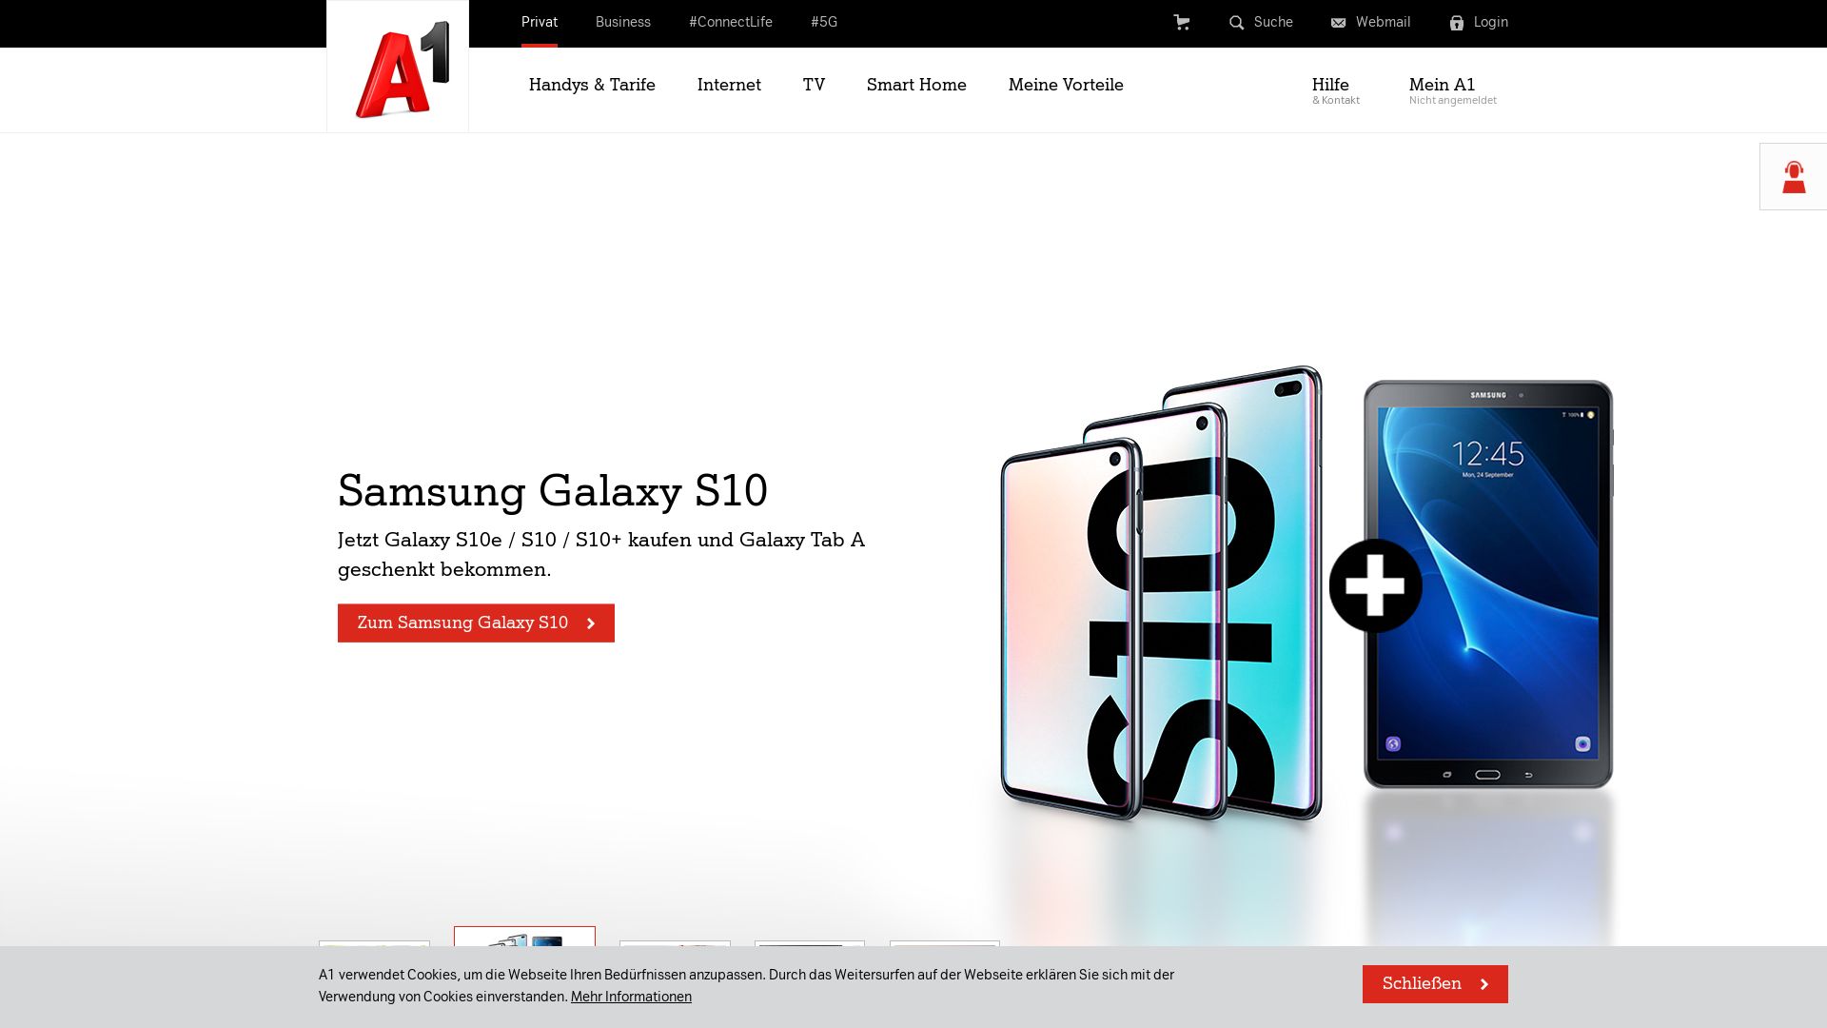Open the shopping cart icon
Image resolution: width=1827 pixels, height=1028 pixels.
[x=1181, y=22]
